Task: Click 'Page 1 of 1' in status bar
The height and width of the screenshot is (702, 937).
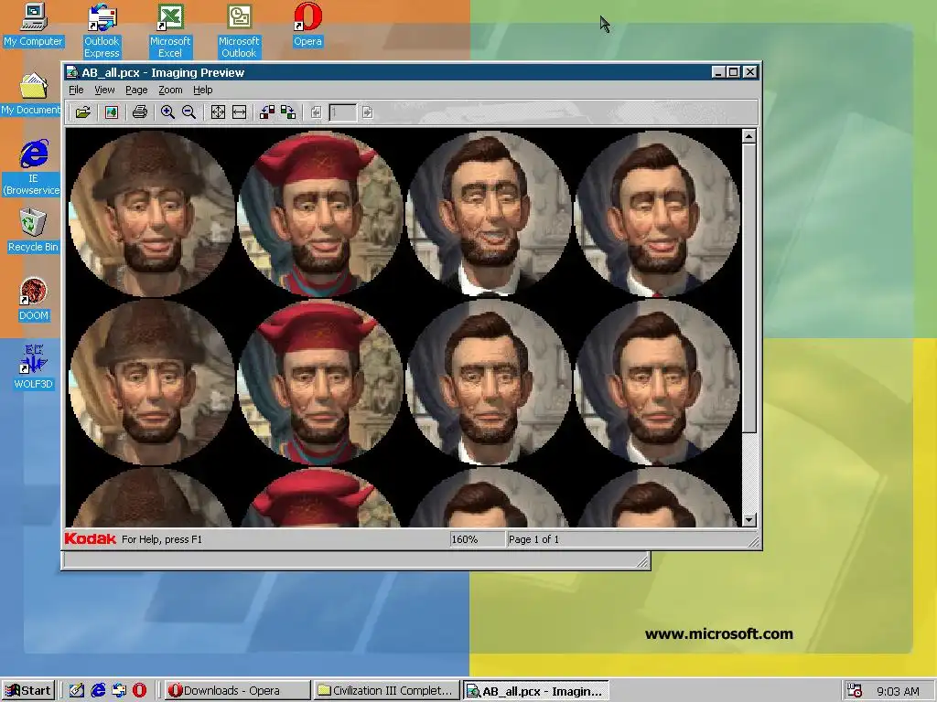Action: tap(533, 539)
